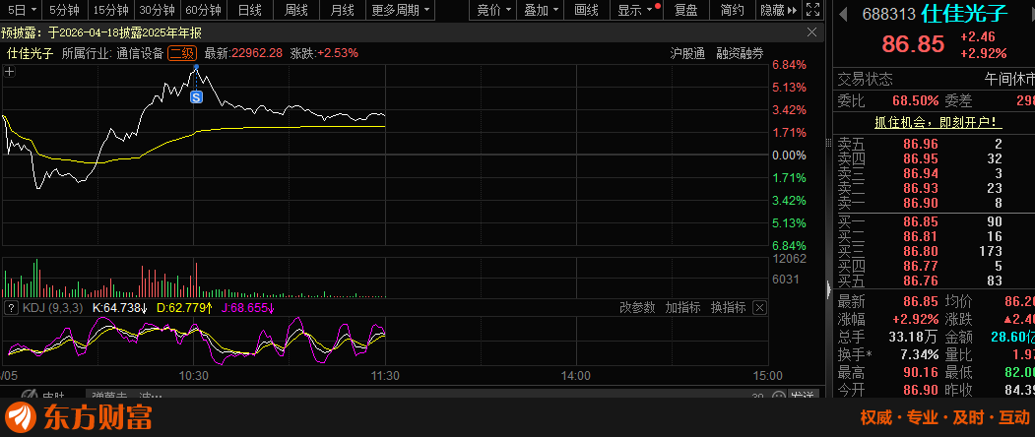Close the 预披露 notice bar

click(812, 32)
